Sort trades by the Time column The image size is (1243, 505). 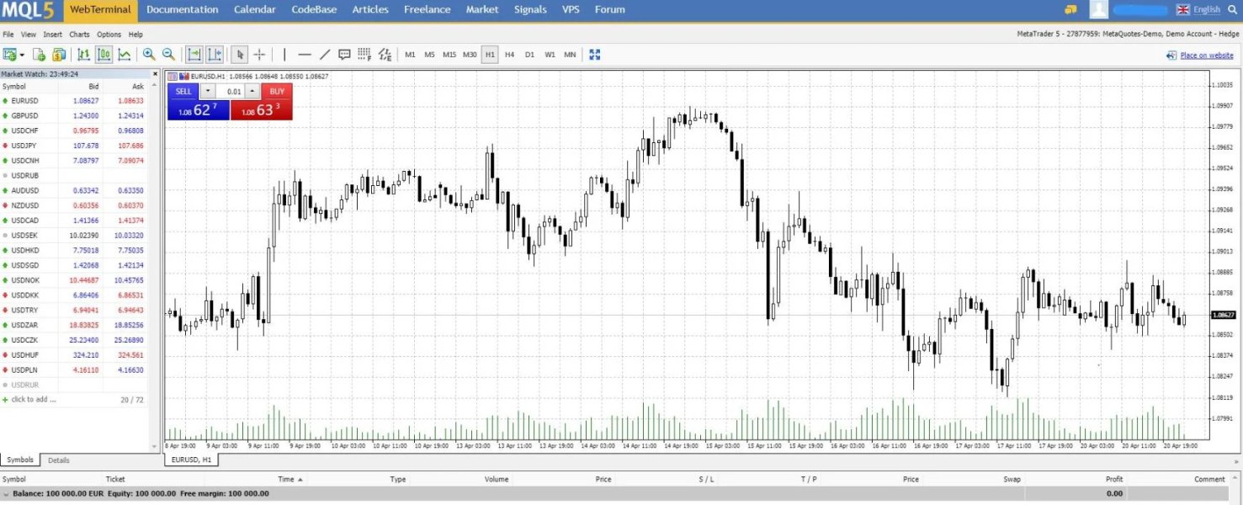point(290,479)
